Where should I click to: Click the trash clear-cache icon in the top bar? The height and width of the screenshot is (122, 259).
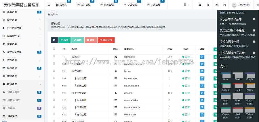(208, 5)
